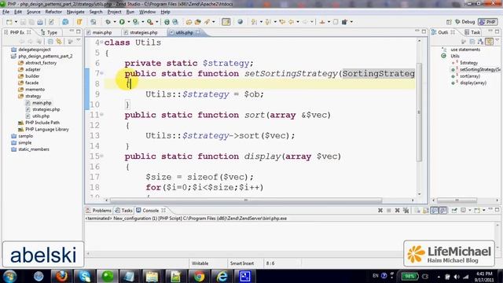Collapse setSortingStrategy function fold marker
This screenshot has height=283, width=503.
point(101,73)
